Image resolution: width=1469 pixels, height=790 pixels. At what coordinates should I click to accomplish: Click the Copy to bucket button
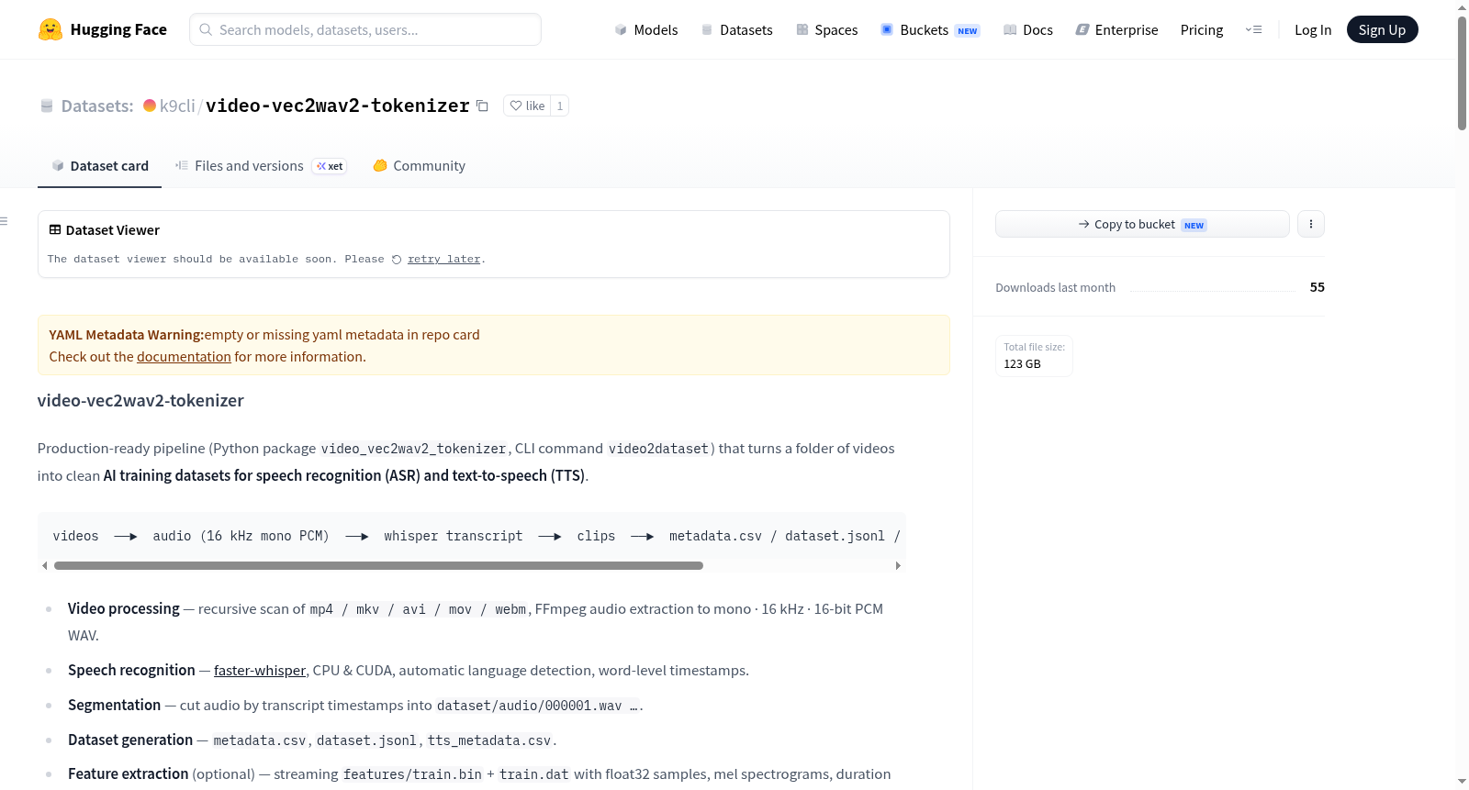coord(1142,224)
